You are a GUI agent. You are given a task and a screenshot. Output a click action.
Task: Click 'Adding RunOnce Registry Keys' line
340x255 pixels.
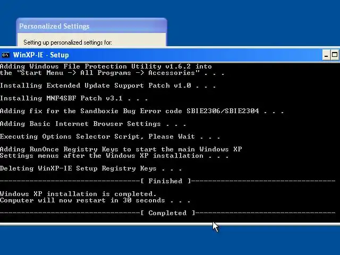[121, 149]
